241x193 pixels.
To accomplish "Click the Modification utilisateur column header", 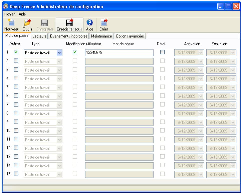I will [83, 44].
